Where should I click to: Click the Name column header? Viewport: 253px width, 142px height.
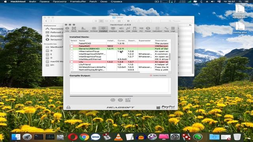(92, 41)
